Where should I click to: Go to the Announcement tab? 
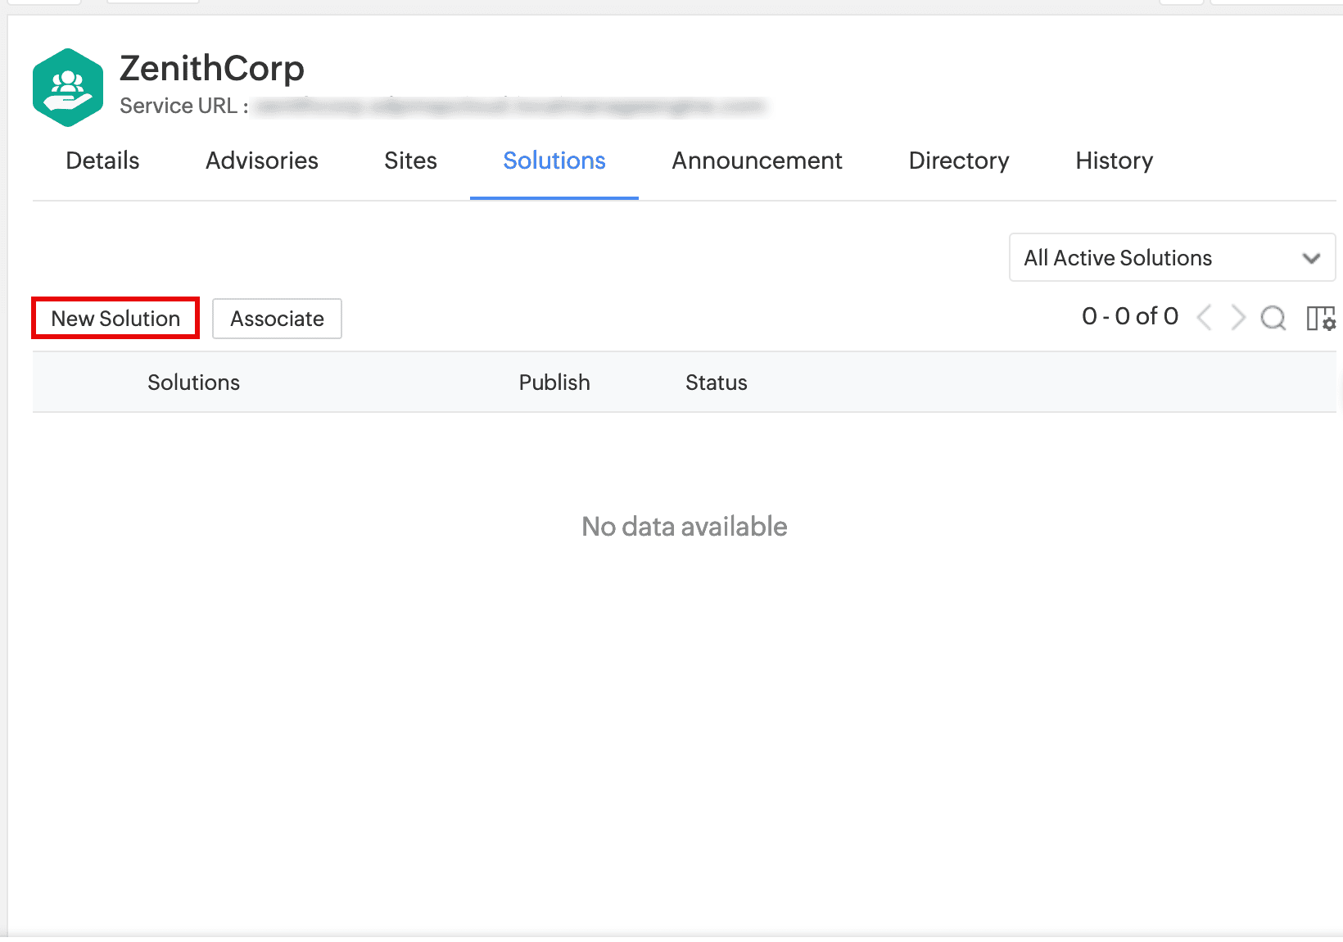pos(757,161)
